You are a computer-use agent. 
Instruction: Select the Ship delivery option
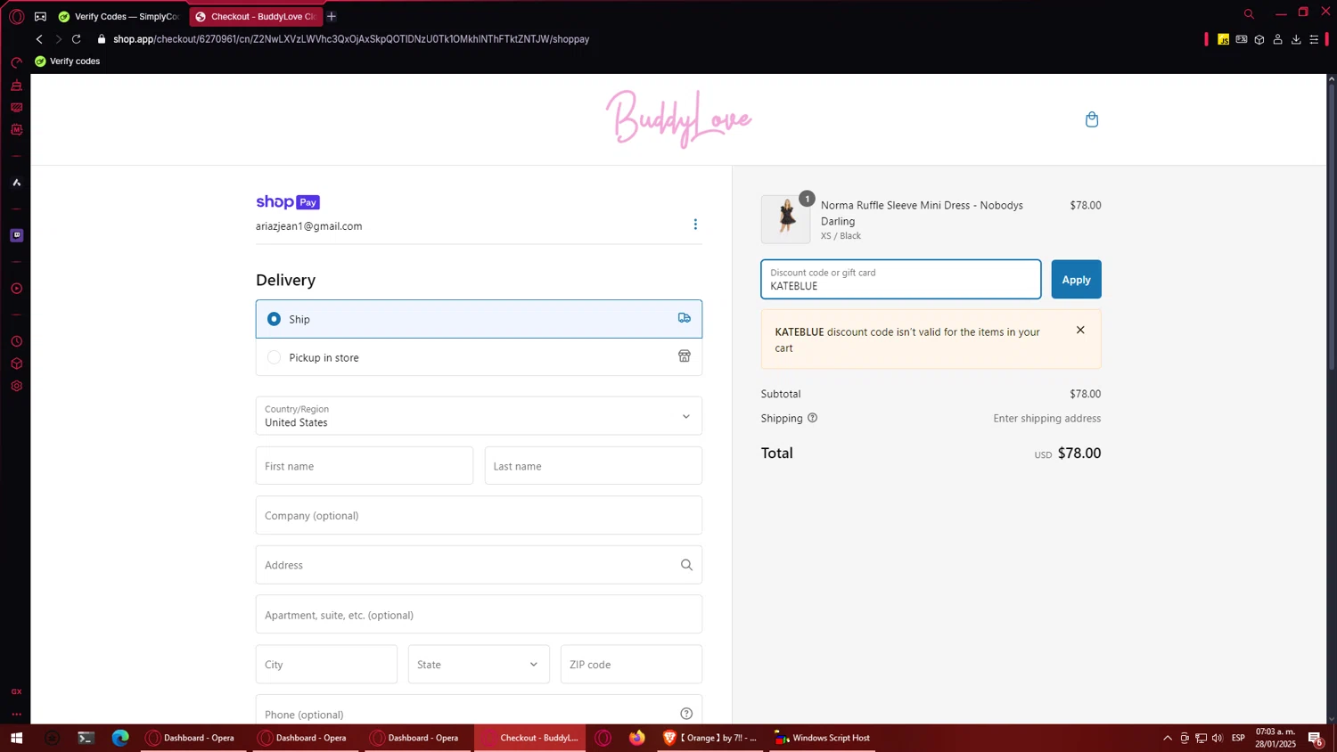pyautogui.click(x=479, y=319)
